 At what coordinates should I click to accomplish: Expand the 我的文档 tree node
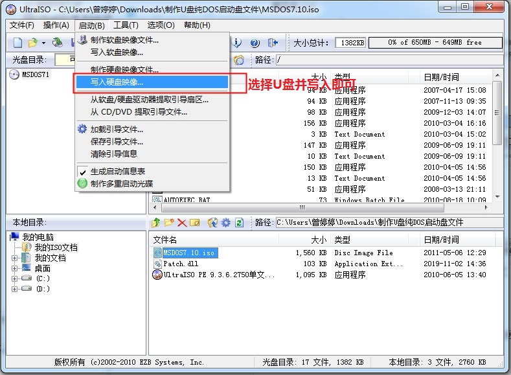tap(14, 258)
